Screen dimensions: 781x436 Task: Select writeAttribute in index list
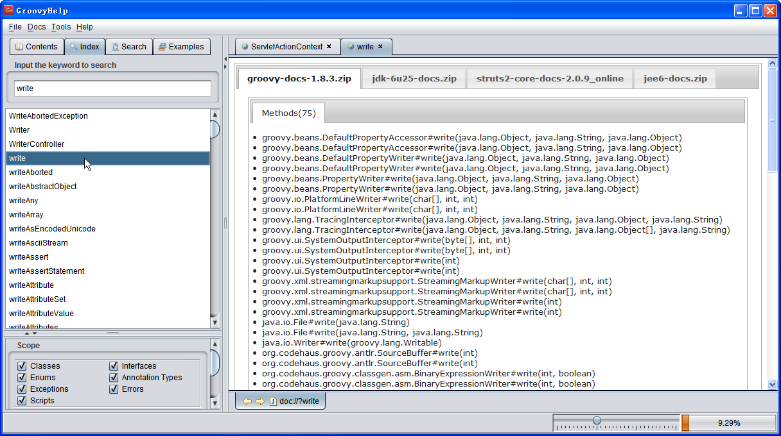[108, 285]
